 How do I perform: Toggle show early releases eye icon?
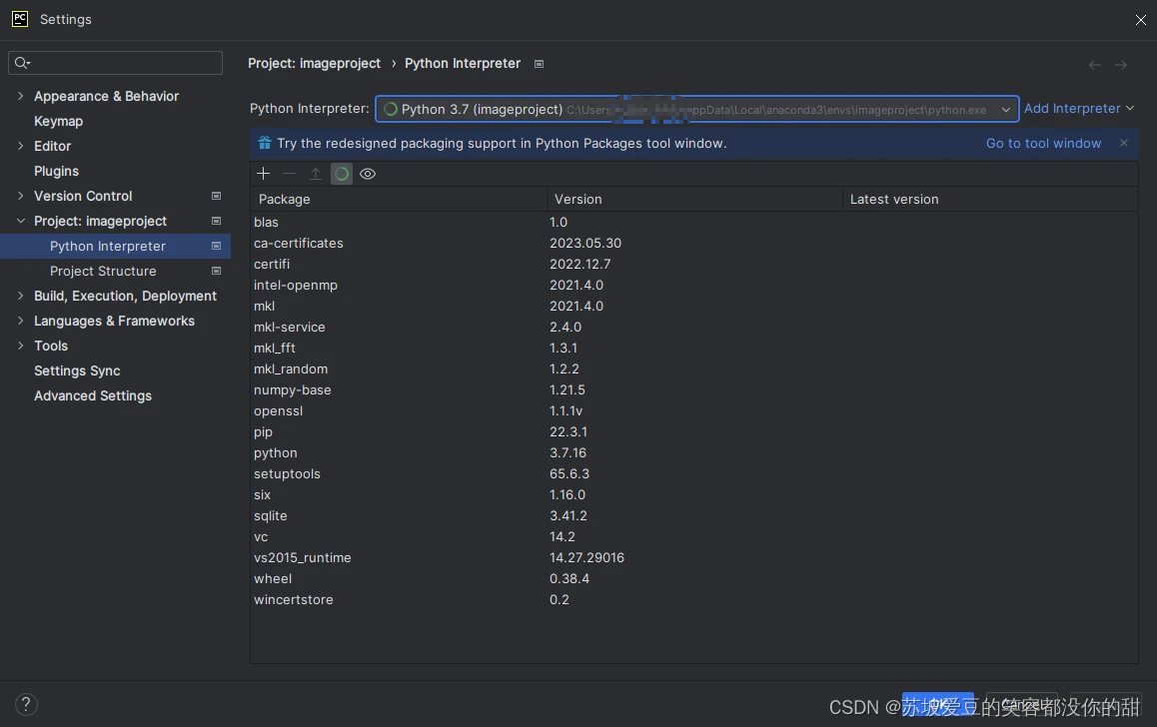point(368,174)
